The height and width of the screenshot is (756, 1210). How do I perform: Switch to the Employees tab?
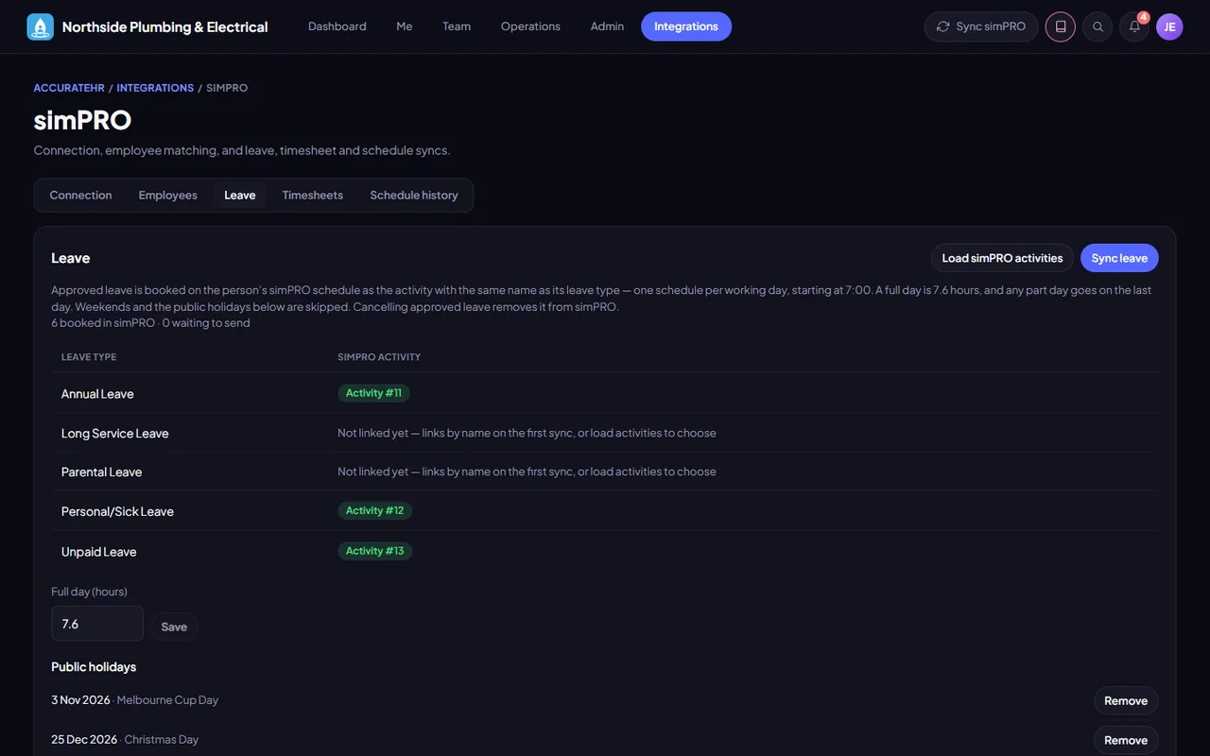coord(168,196)
